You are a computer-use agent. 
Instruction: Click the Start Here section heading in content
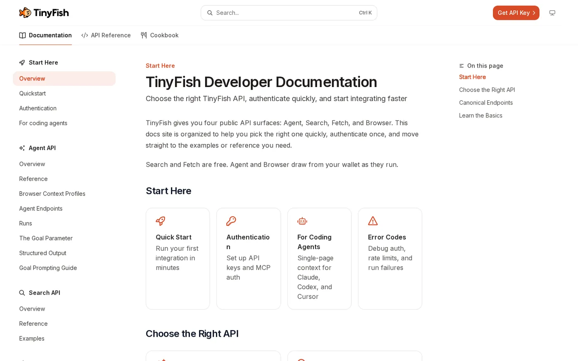click(x=168, y=191)
